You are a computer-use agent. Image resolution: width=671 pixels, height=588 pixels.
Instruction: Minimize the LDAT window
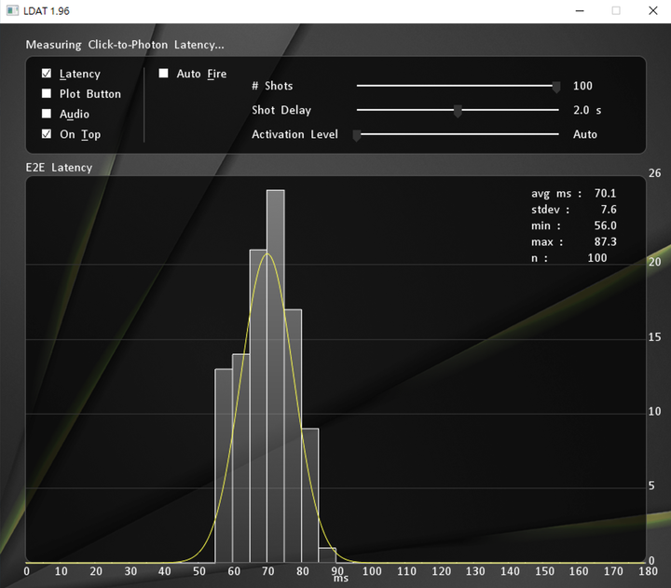580,10
